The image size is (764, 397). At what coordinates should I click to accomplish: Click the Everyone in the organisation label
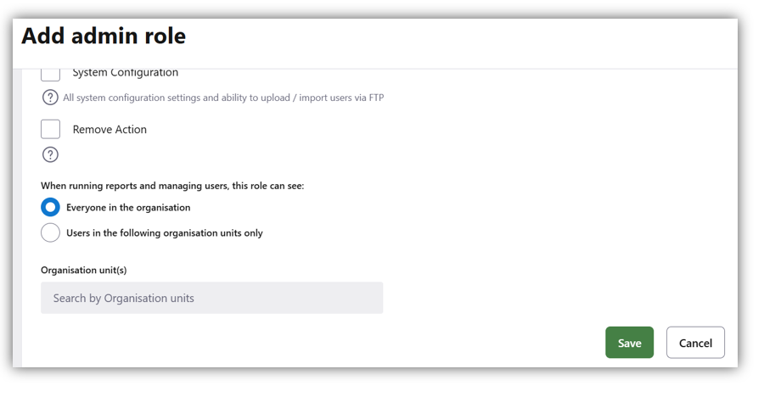pyautogui.click(x=128, y=208)
